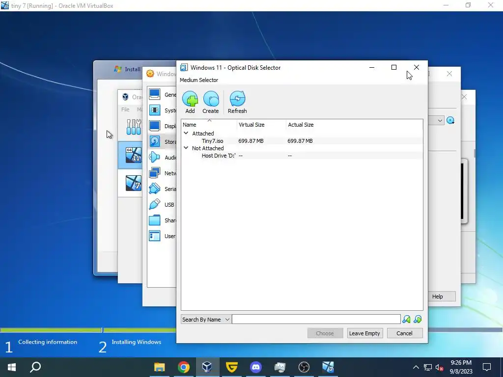Click the tiny 7 VM icon in the taskbar
This screenshot has width=503, height=377.
[x=328, y=367]
